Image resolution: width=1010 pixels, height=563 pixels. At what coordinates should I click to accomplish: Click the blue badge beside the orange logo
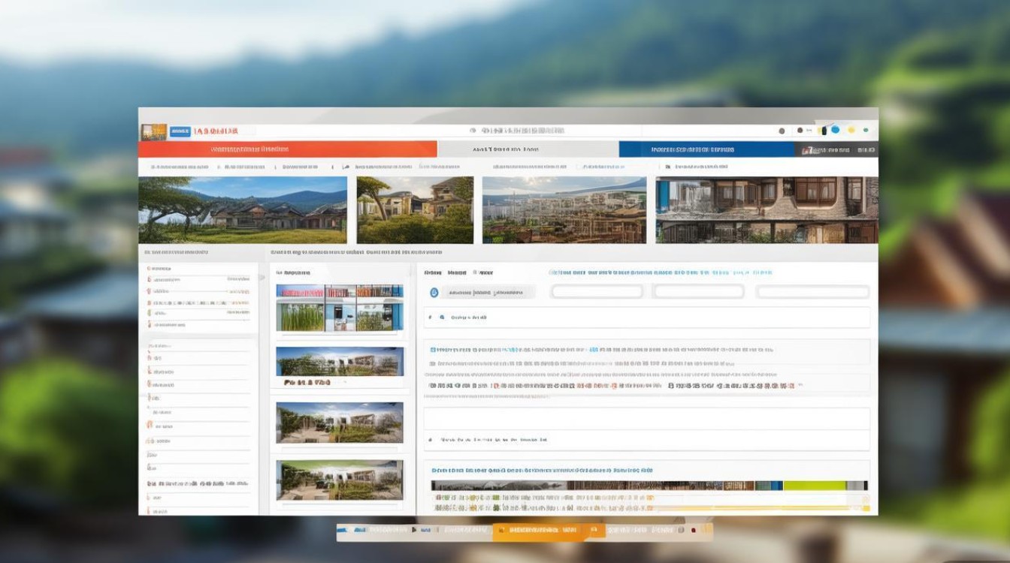coord(180,131)
